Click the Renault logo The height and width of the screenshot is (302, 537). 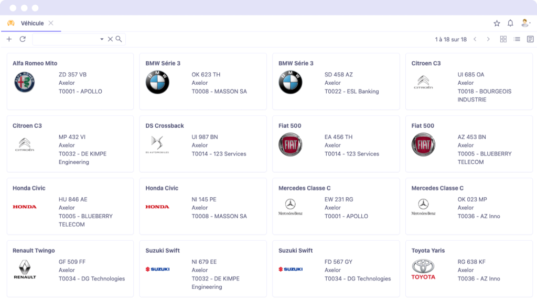(x=25, y=270)
